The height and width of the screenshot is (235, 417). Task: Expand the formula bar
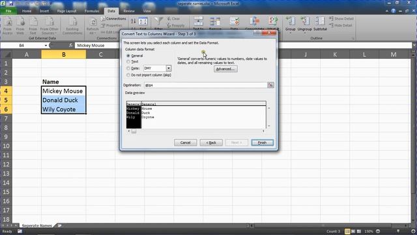tap(414, 46)
